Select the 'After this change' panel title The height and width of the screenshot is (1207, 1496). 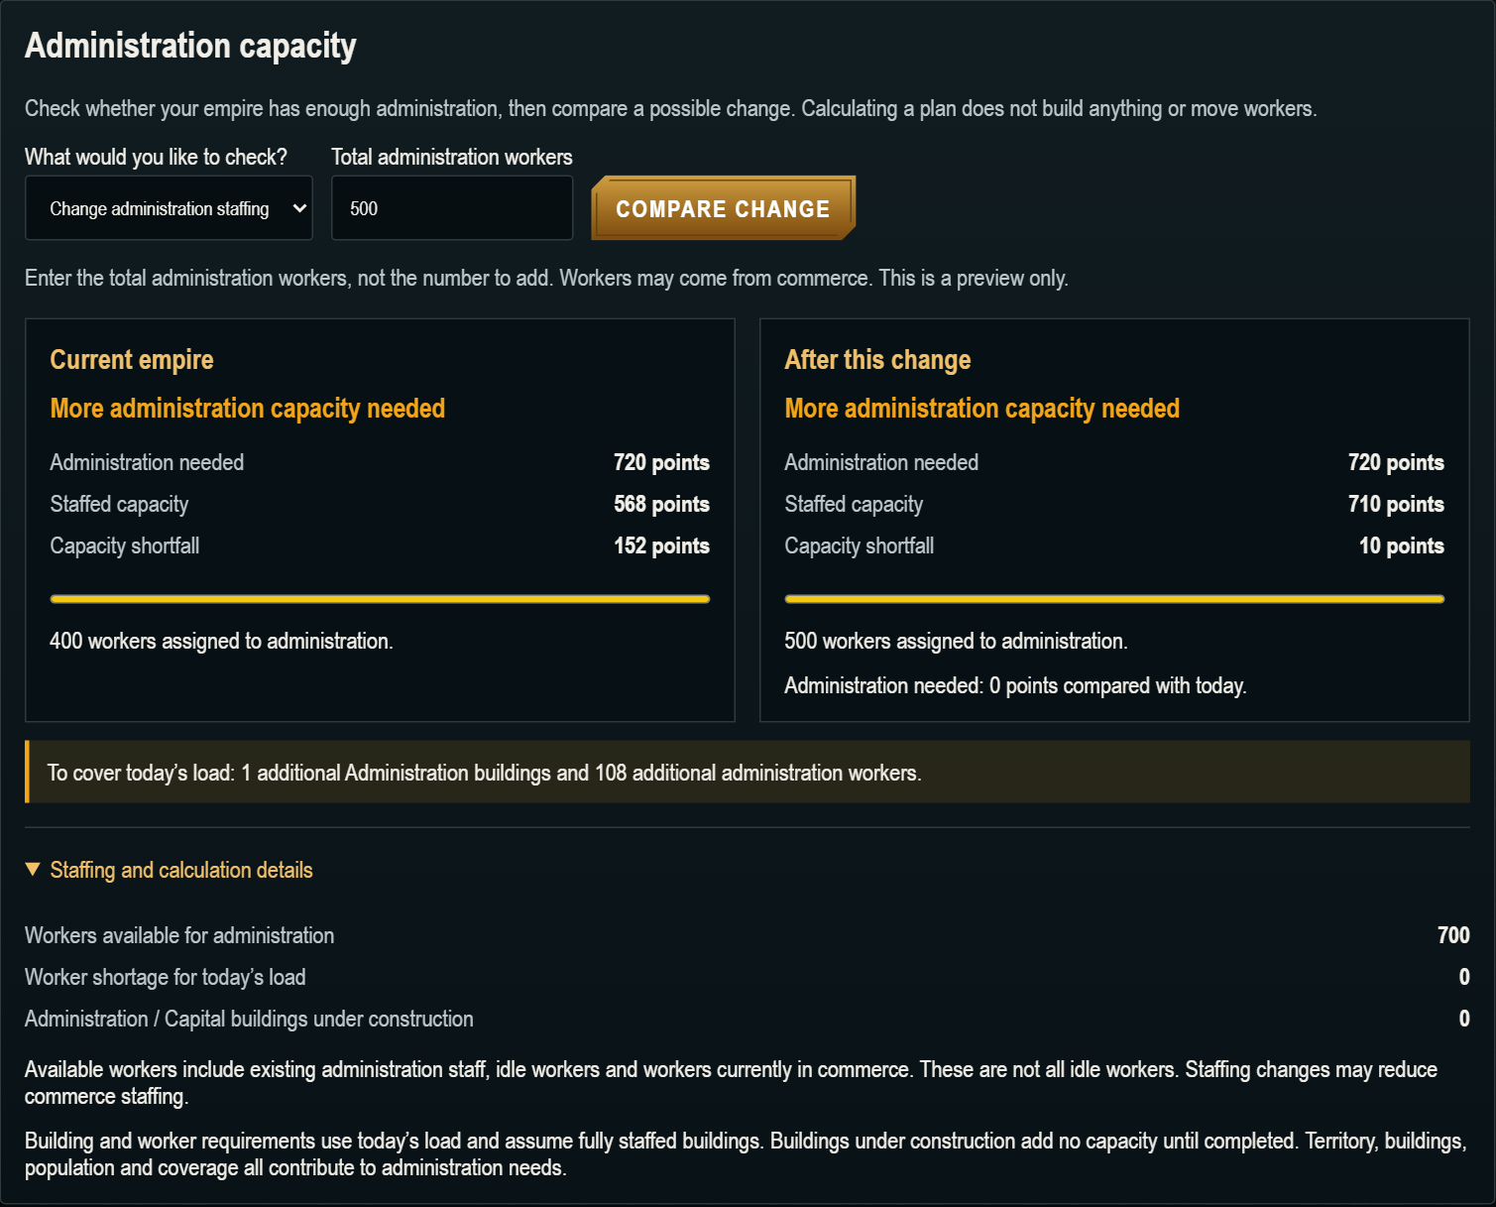pos(877,360)
